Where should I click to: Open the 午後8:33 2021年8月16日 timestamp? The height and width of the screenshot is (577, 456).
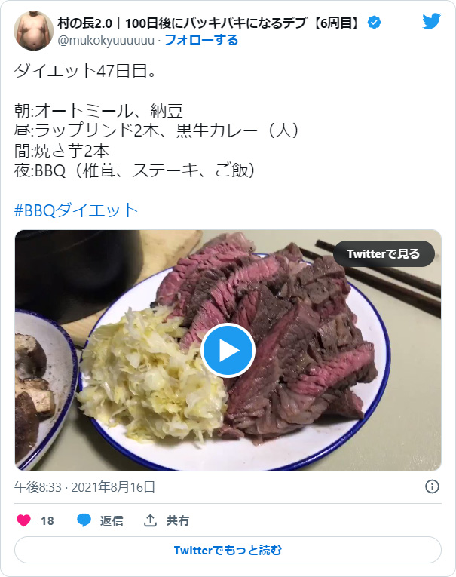(x=84, y=486)
